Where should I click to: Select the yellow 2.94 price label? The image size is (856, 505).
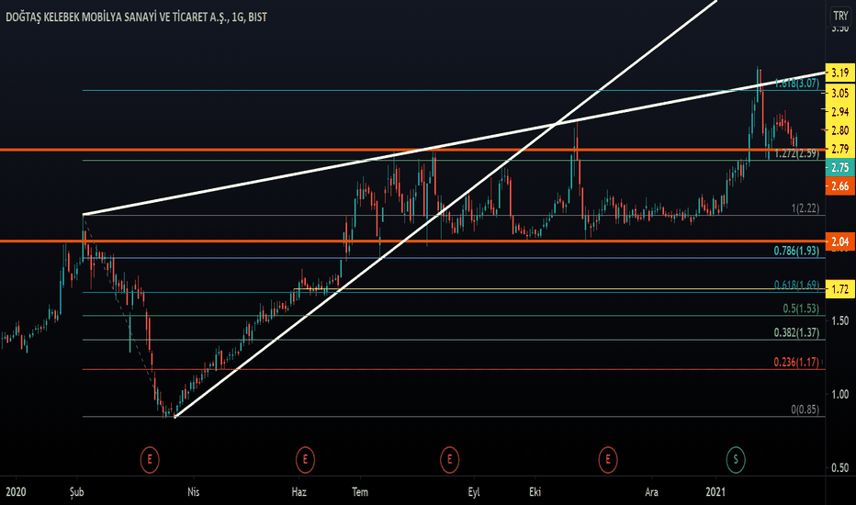pos(840,112)
